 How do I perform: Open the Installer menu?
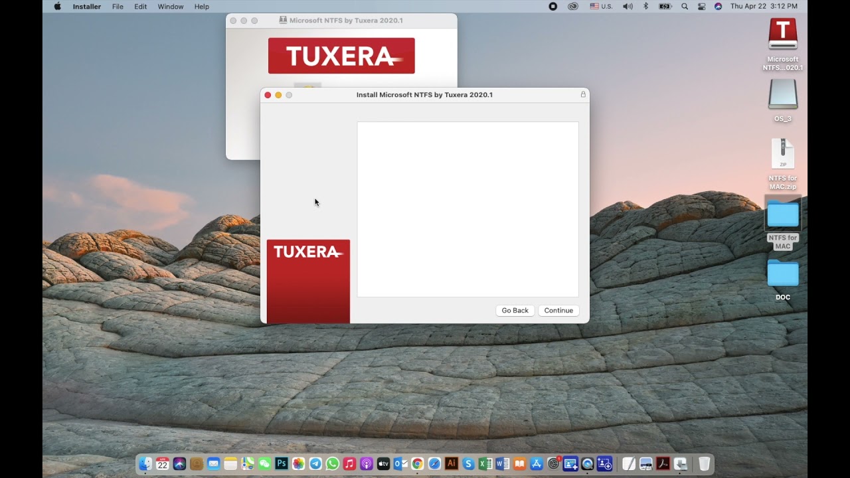(x=86, y=6)
